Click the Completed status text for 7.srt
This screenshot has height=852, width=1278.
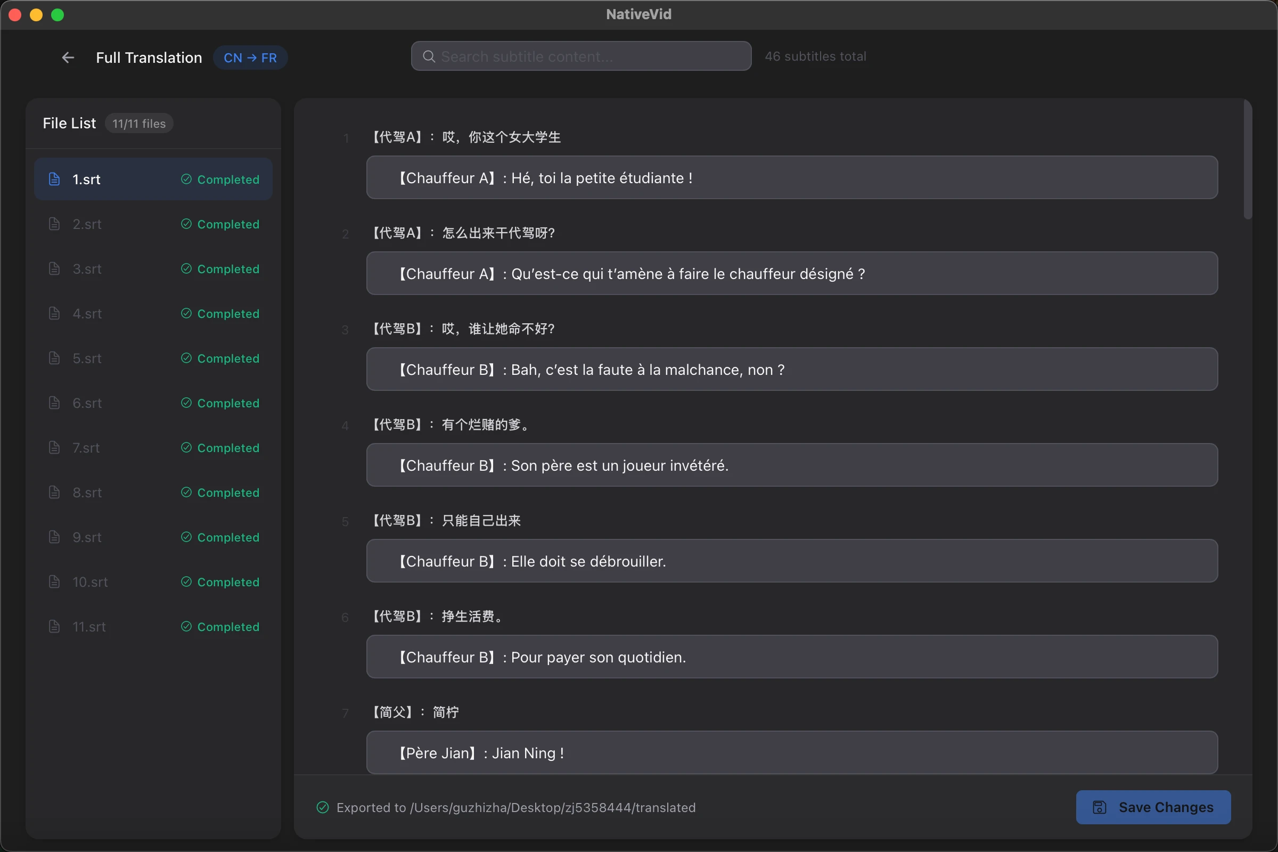click(228, 448)
